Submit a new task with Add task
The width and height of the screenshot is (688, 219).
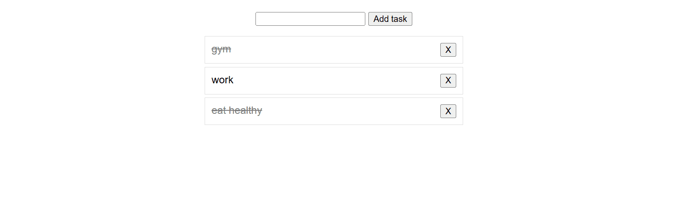coord(390,19)
